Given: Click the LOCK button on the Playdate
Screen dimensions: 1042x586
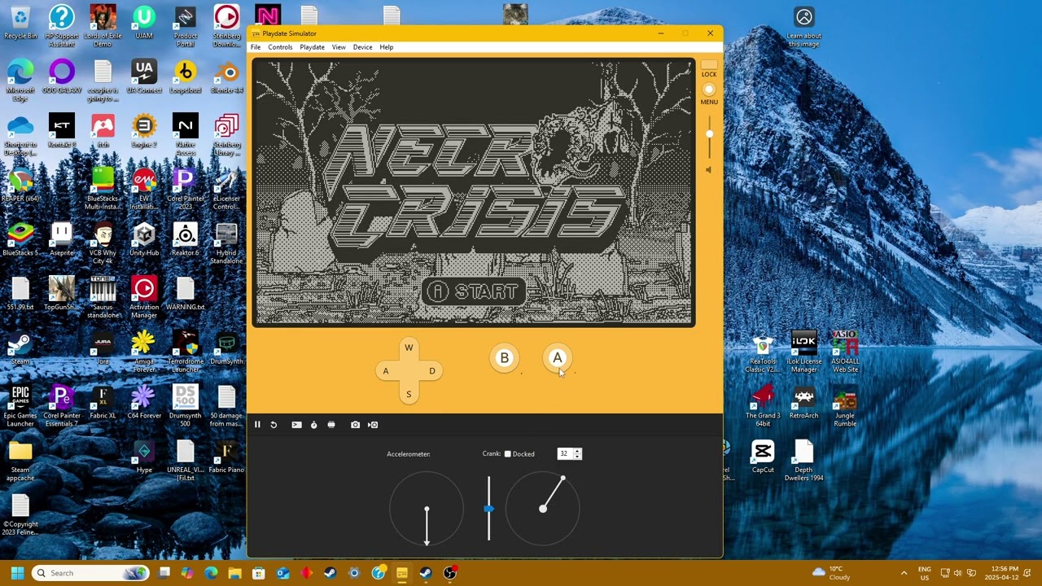Looking at the screenshot, I should coord(709,65).
